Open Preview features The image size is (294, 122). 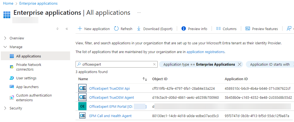click(262, 29)
